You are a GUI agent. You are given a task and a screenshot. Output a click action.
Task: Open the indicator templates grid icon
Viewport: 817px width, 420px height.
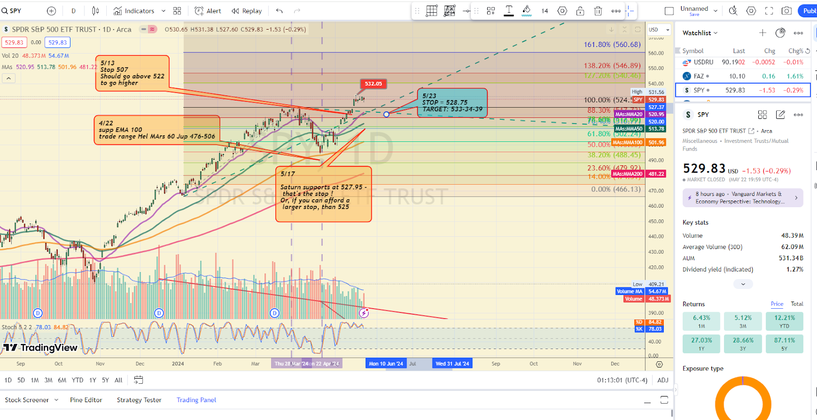tap(177, 11)
